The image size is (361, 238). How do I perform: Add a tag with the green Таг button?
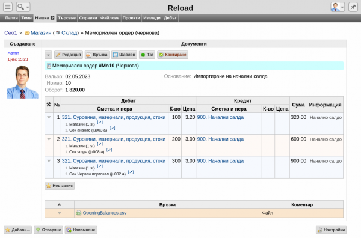tap(147, 55)
